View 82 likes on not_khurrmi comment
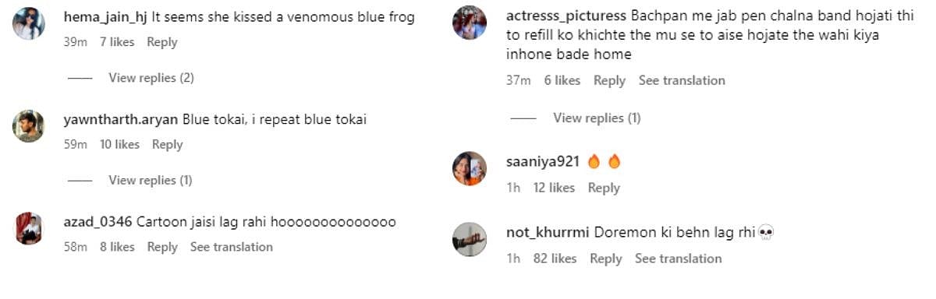This screenshot has width=936, height=299. (x=555, y=259)
